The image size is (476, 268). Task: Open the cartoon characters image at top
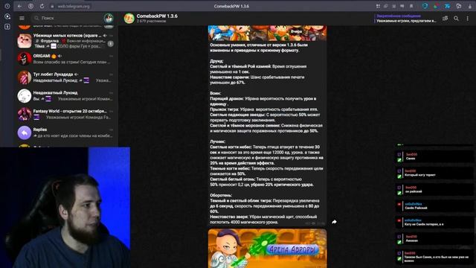[267, 33]
